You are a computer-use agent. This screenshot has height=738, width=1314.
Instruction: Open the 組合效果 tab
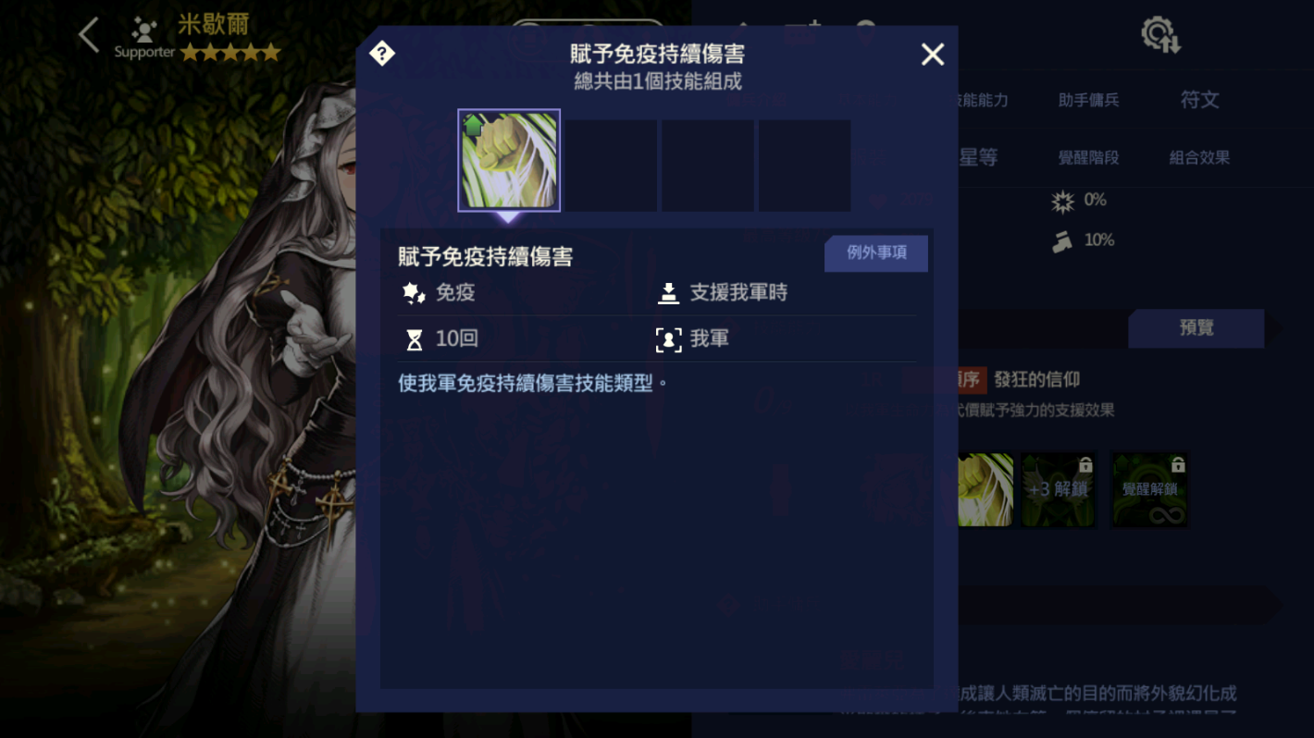[1199, 157]
